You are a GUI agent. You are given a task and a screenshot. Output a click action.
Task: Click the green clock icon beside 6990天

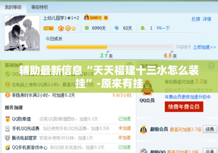tap(87, 28)
